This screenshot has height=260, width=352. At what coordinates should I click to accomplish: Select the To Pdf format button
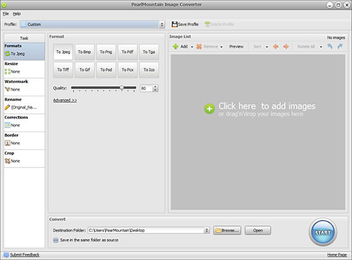click(127, 52)
